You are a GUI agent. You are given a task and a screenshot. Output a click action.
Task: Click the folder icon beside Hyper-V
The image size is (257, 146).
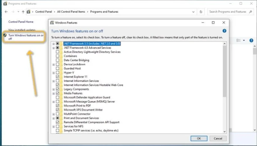pos(61,72)
